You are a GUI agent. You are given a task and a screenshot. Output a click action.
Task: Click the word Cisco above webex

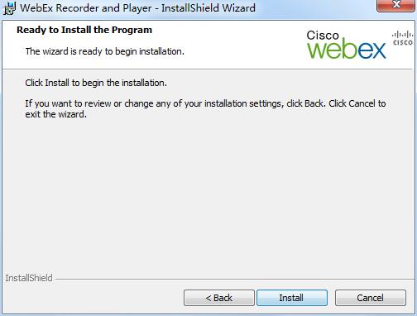pyautogui.click(x=323, y=35)
